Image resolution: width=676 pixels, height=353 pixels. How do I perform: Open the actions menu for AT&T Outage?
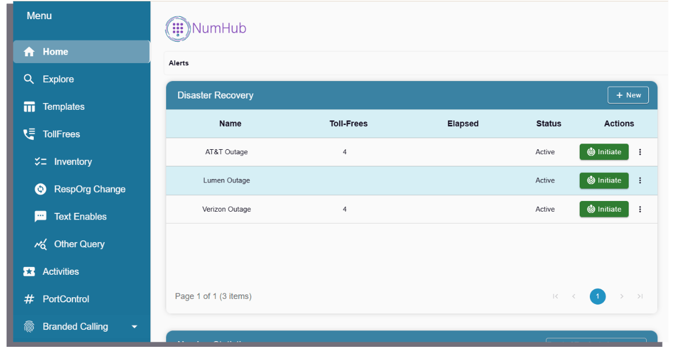coord(640,151)
